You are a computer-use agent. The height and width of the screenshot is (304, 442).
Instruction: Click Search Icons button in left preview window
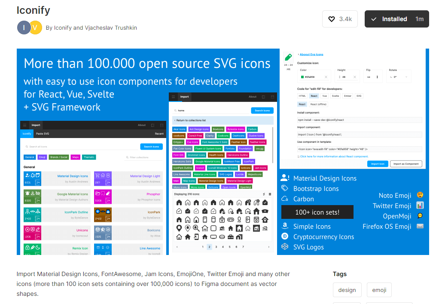tap(151, 147)
